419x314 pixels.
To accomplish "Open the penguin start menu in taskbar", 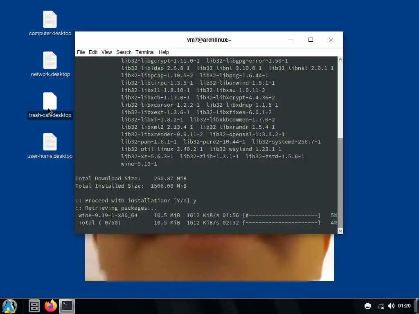I will [10, 306].
